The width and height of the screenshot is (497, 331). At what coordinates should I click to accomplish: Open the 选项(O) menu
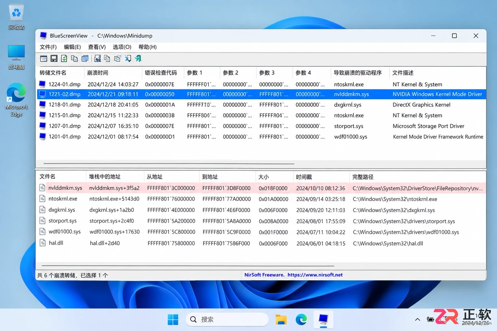(122, 47)
